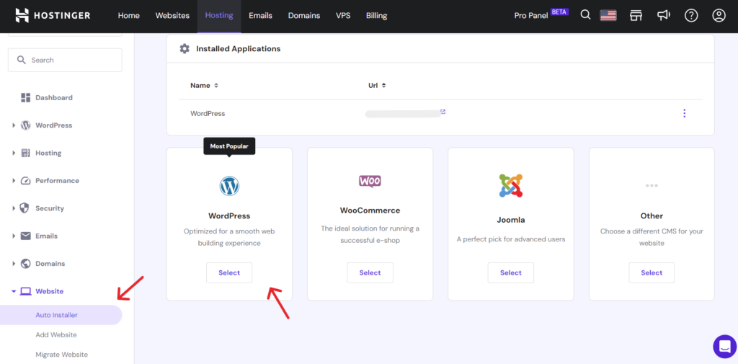This screenshot has height=364, width=738.
Task: Expand the Performance sidebar section arrow
Action: point(14,181)
